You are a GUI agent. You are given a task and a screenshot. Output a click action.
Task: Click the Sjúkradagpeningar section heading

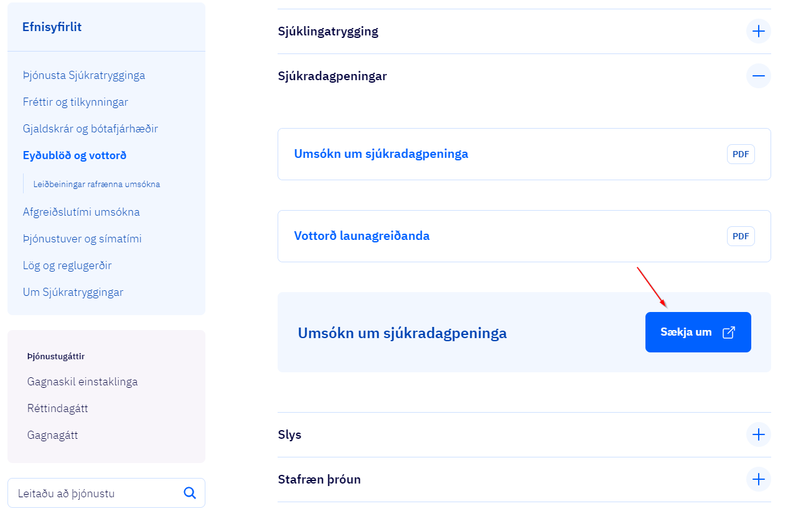click(332, 76)
